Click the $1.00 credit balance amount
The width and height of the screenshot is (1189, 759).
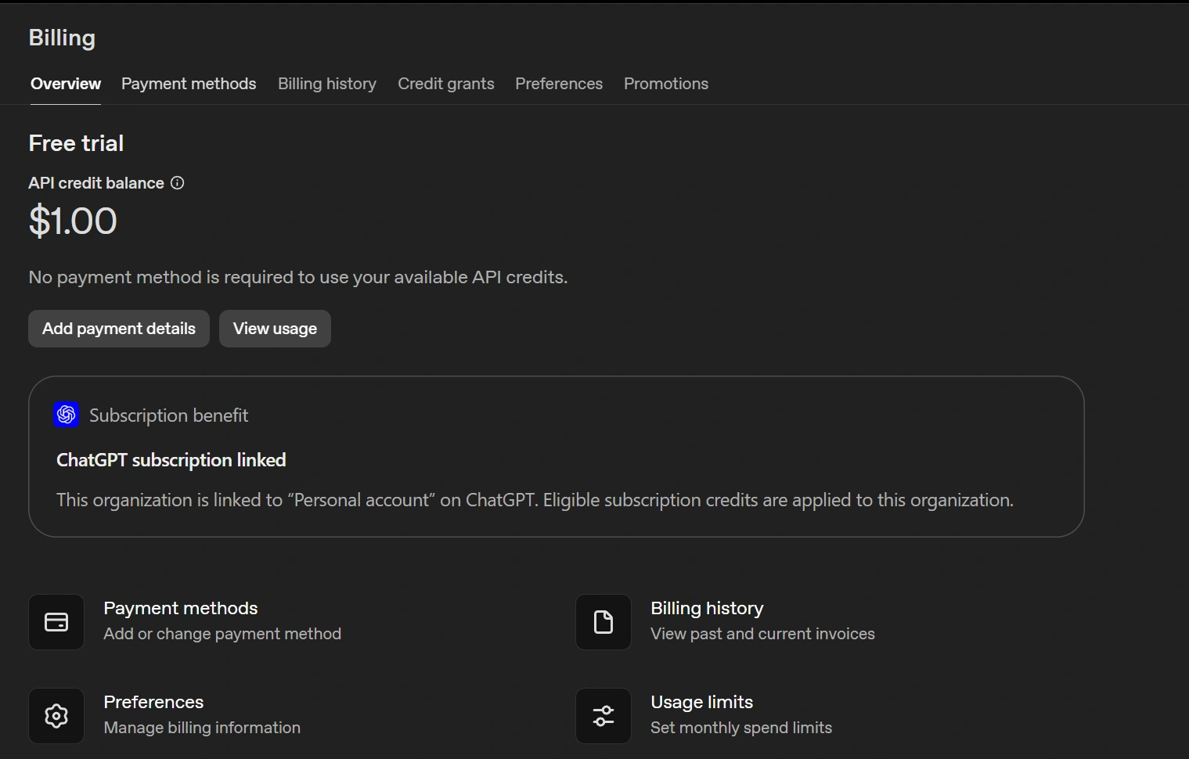point(73,221)
